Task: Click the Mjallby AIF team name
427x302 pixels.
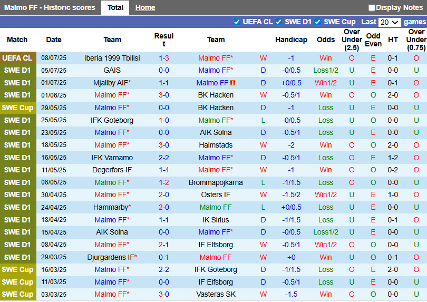Action: click(x=112, y=83)
